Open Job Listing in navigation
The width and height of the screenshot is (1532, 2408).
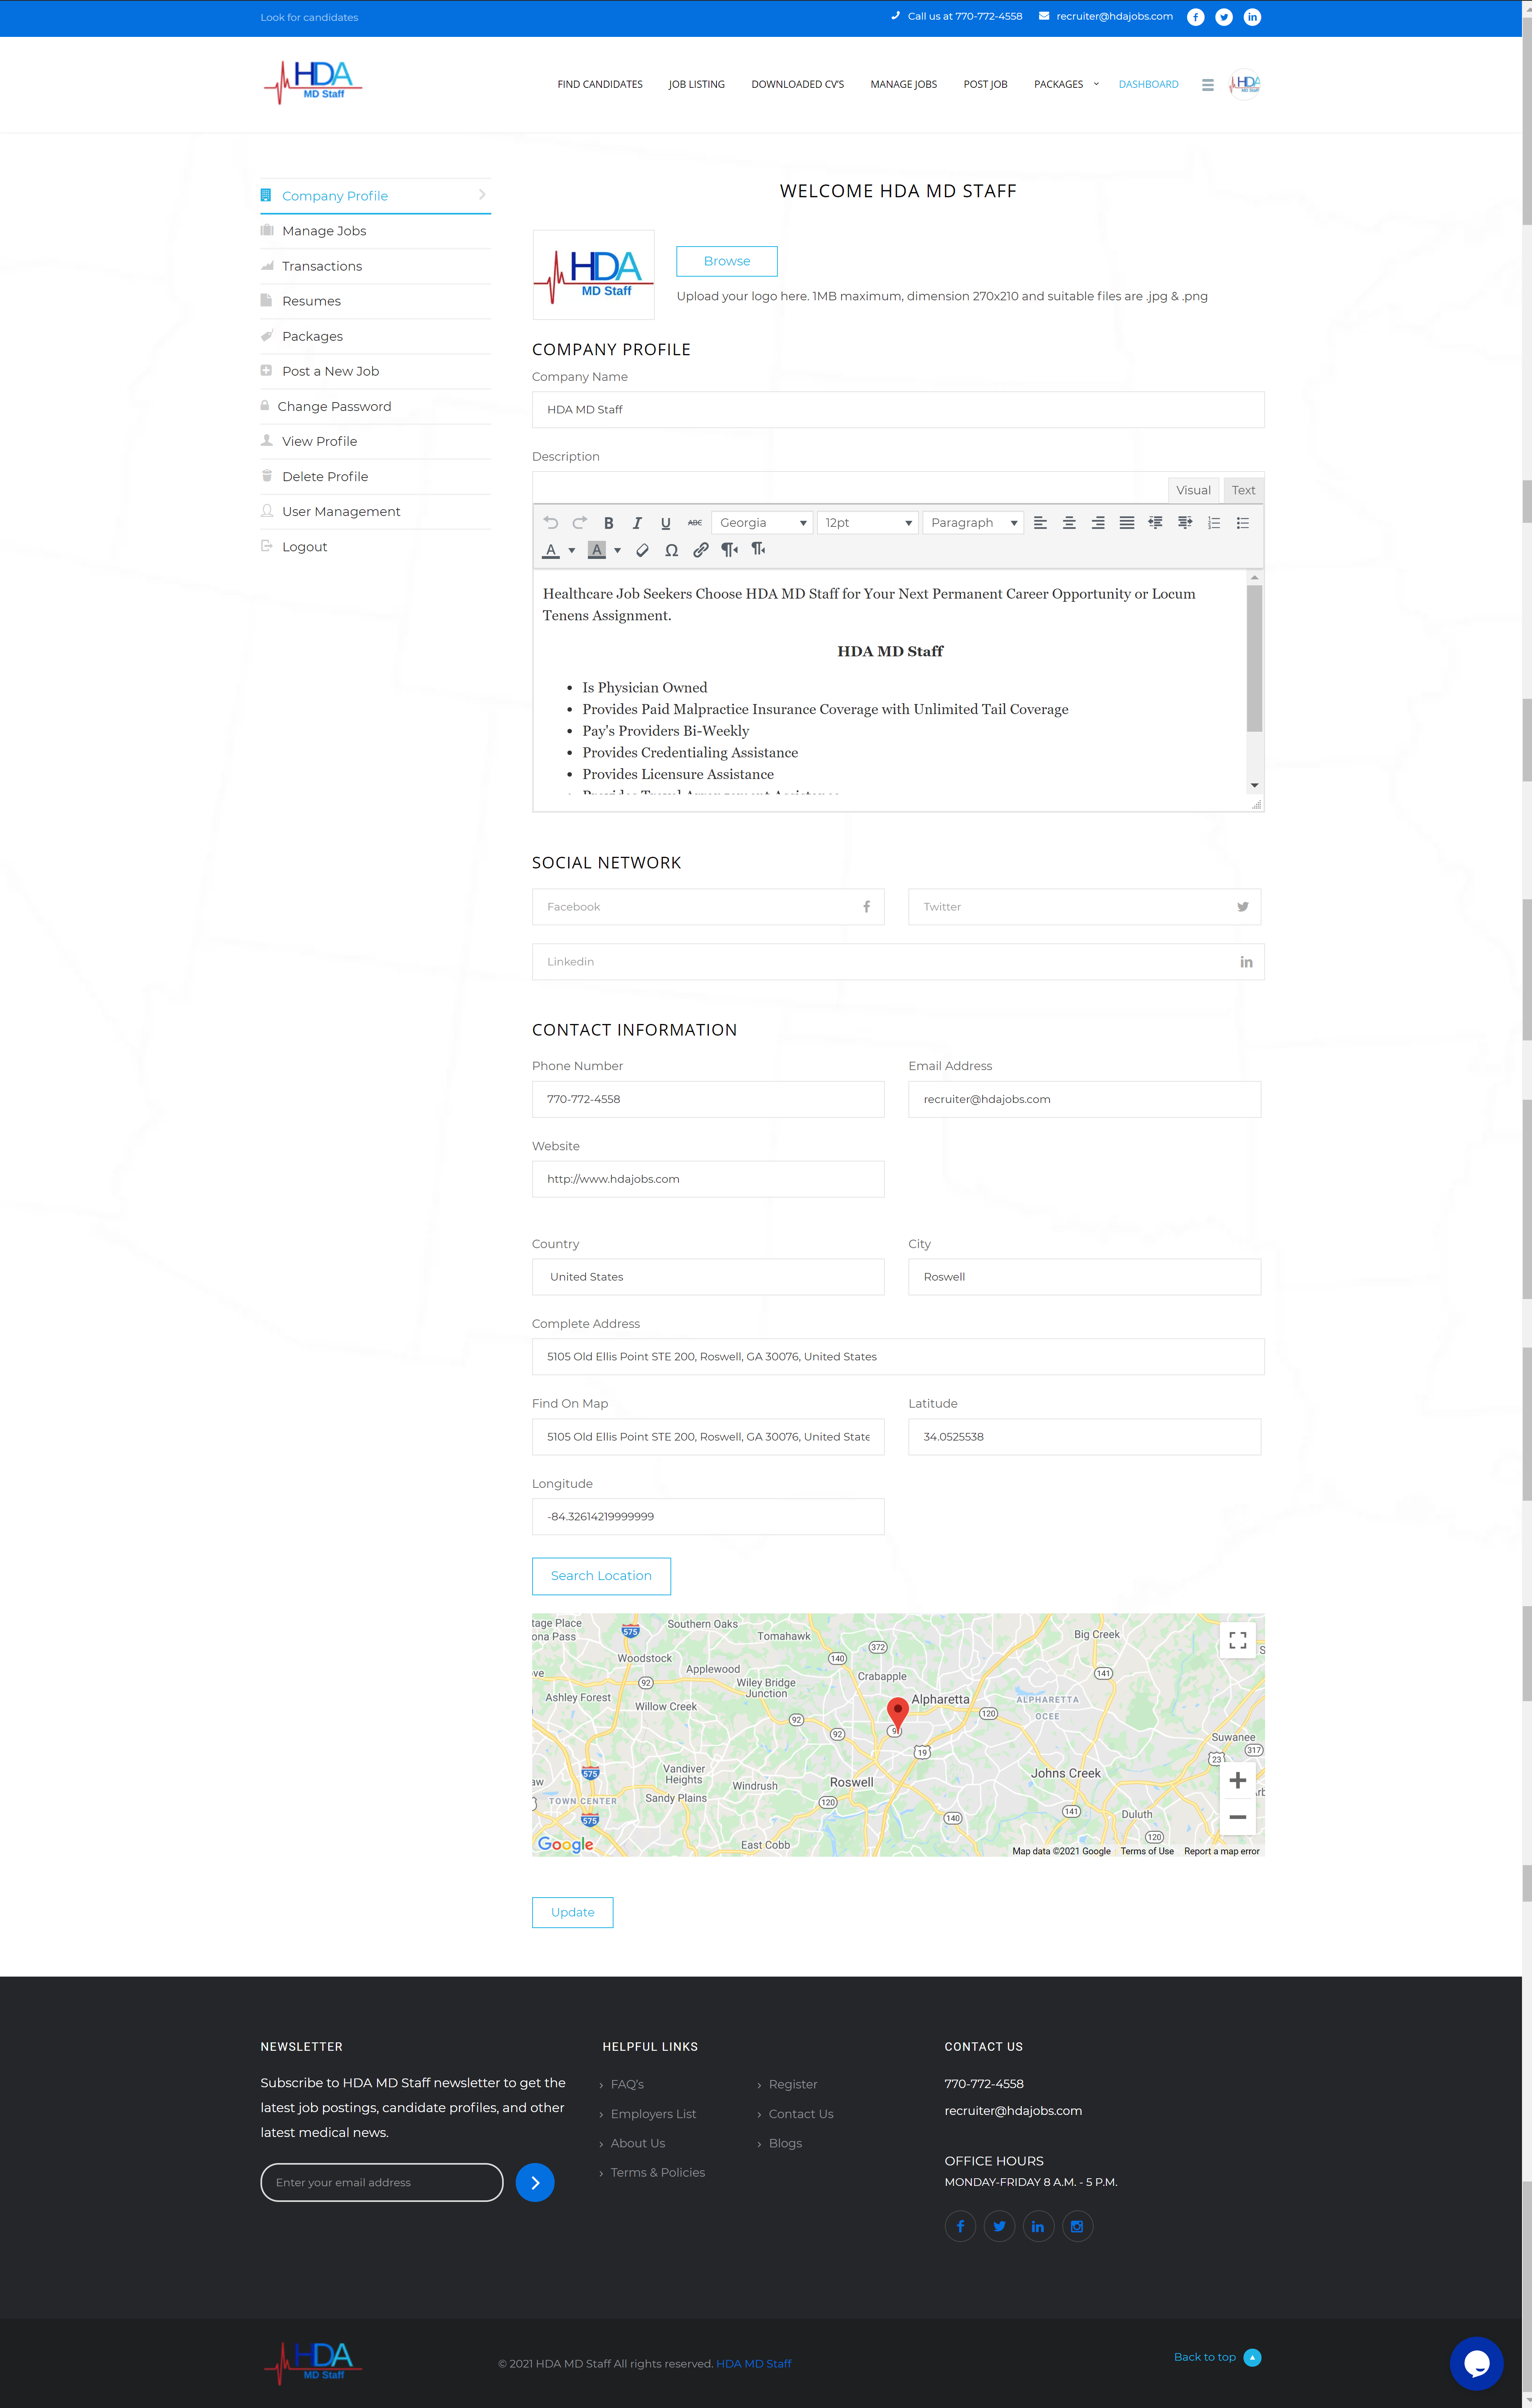pyautogui.click(x=696, y=84)
